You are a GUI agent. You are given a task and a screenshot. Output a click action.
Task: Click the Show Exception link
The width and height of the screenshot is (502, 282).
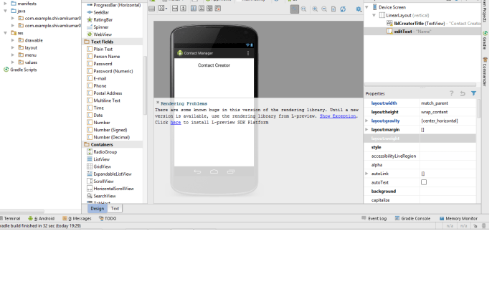[x=338, y=116]
